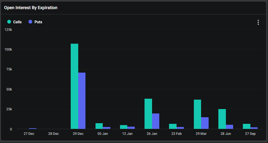Select the 05 Jan Calls bar

click(x=99, y=126)
